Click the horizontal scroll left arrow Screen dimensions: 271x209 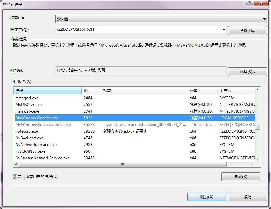point(16,164)
